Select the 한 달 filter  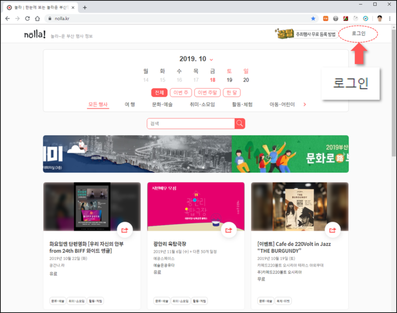tap(232, 92)
